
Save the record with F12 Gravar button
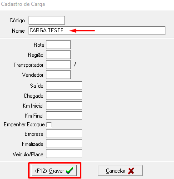pyautogui.click(x=54, y=171)
